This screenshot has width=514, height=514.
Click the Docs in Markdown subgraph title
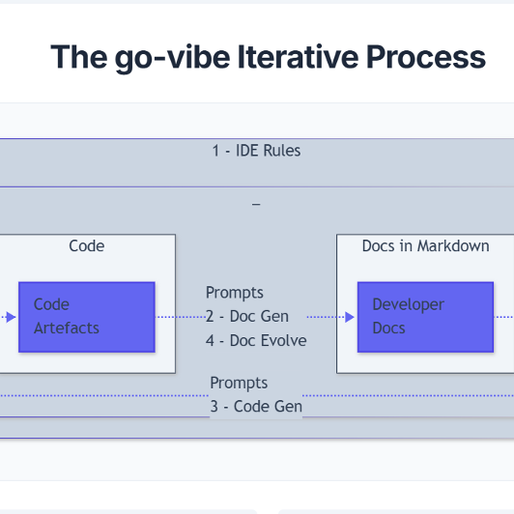point(425,245)
